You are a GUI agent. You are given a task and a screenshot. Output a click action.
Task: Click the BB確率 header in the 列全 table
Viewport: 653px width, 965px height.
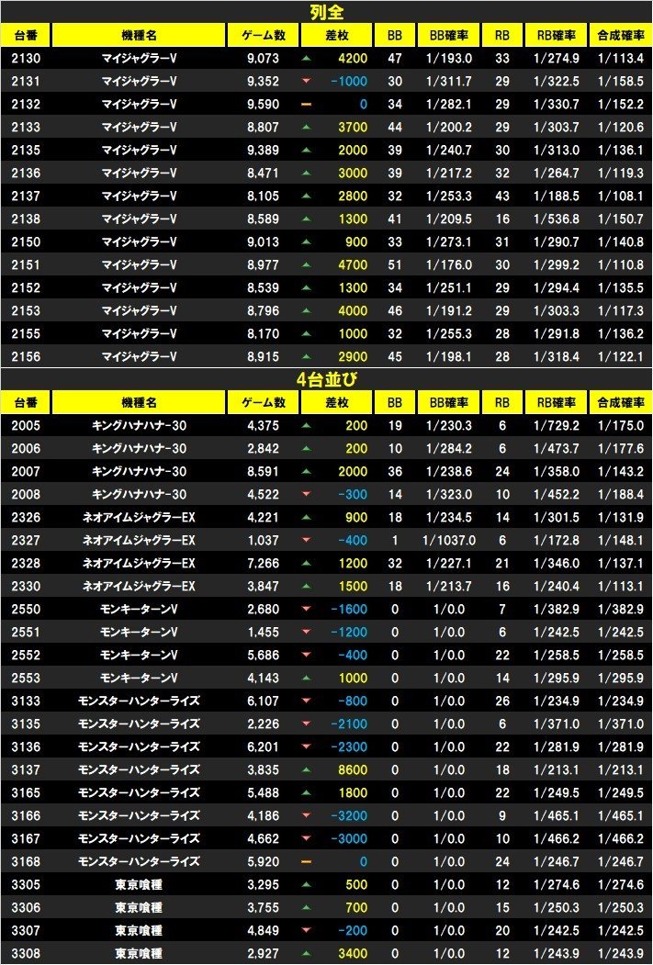[449, 35]
